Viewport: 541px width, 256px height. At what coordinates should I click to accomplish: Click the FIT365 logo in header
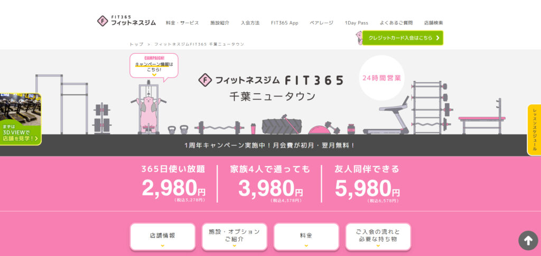pyautogui.click(x=126, y=21)
